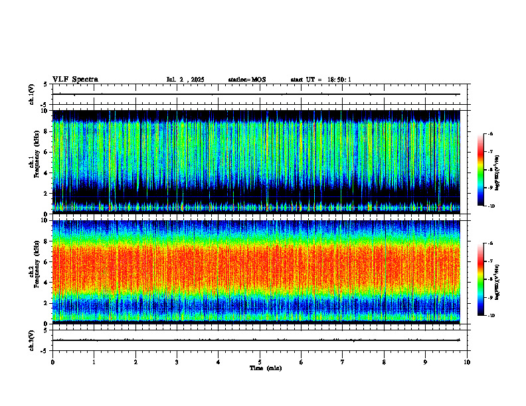The image size is (526, 406).
Task: Click the "4" tick on the time axis
Action: [219, 362]
